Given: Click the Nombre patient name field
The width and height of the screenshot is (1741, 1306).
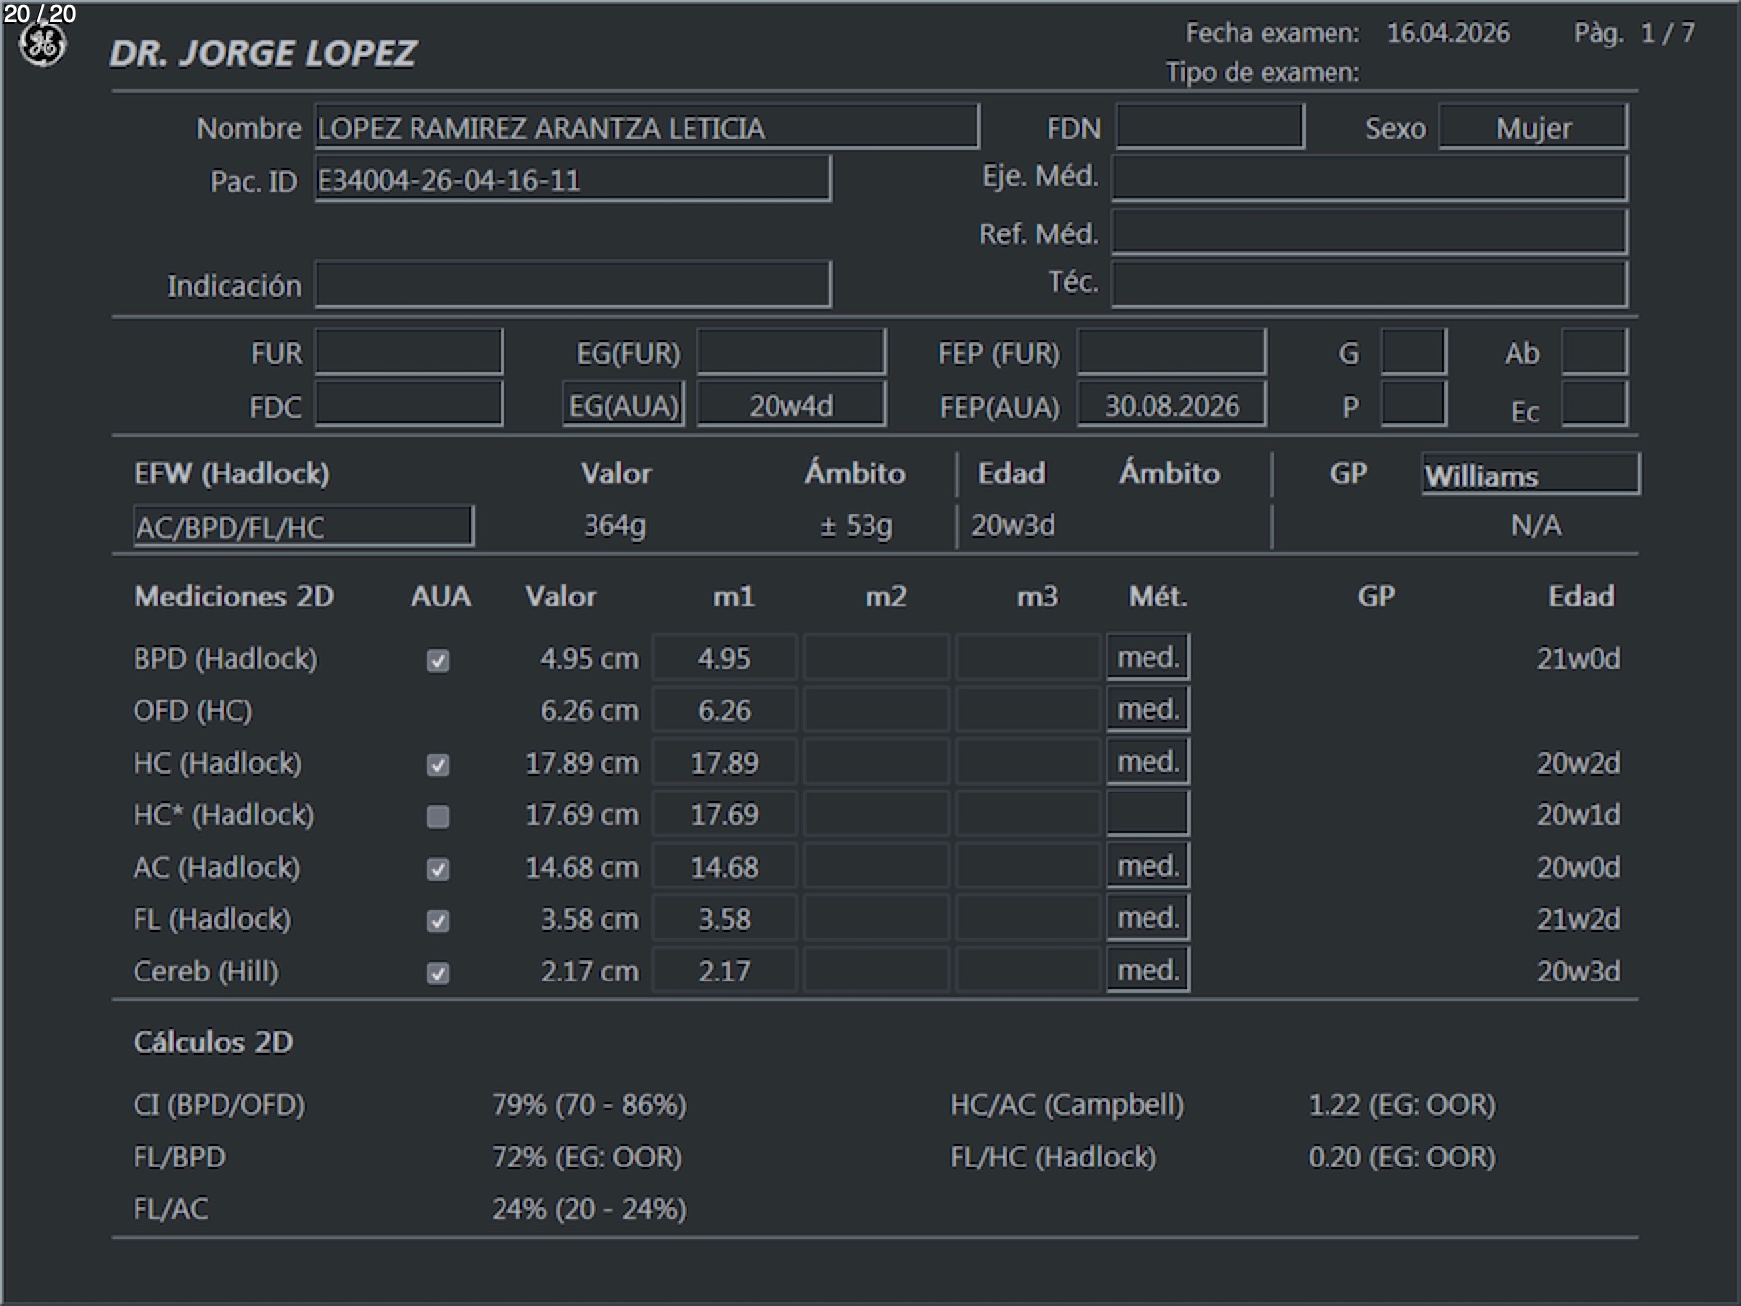Looking at the screenshot, I should (646, 128).
